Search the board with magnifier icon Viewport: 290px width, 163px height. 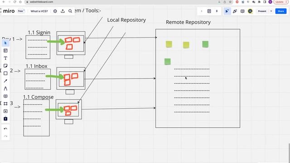70,11
